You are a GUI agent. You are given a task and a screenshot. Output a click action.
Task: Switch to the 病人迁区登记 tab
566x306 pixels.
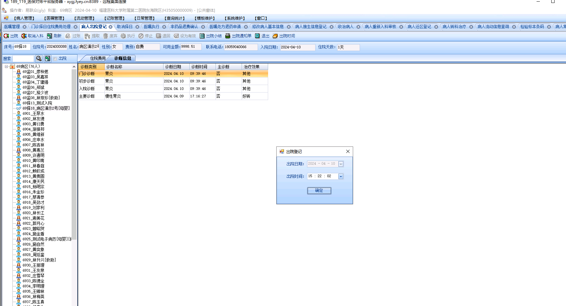[x=419, y=27]
